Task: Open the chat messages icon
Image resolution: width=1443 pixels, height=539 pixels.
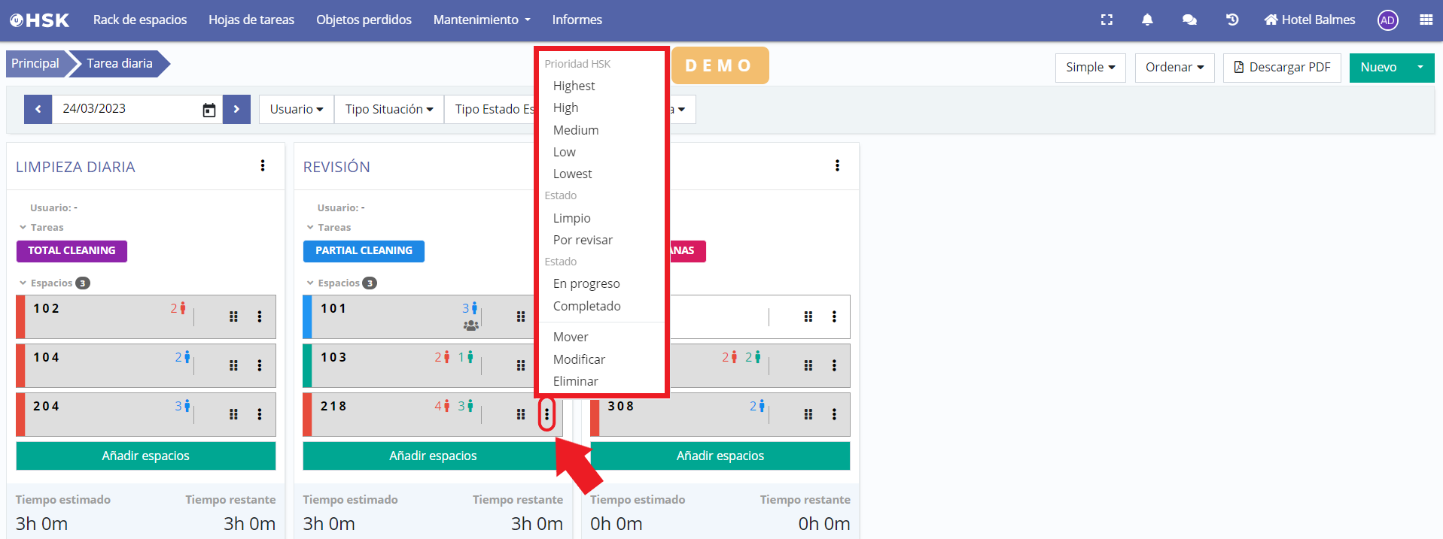Action: 1189,20
